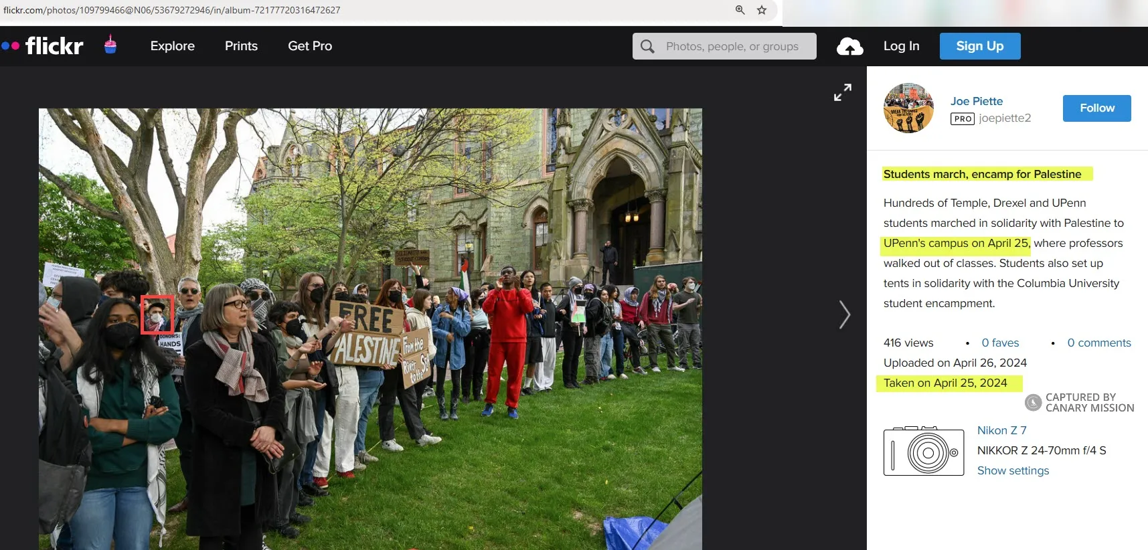Open the Explore menu
Screen dimensions: 1148x550
tap(172, 46)
